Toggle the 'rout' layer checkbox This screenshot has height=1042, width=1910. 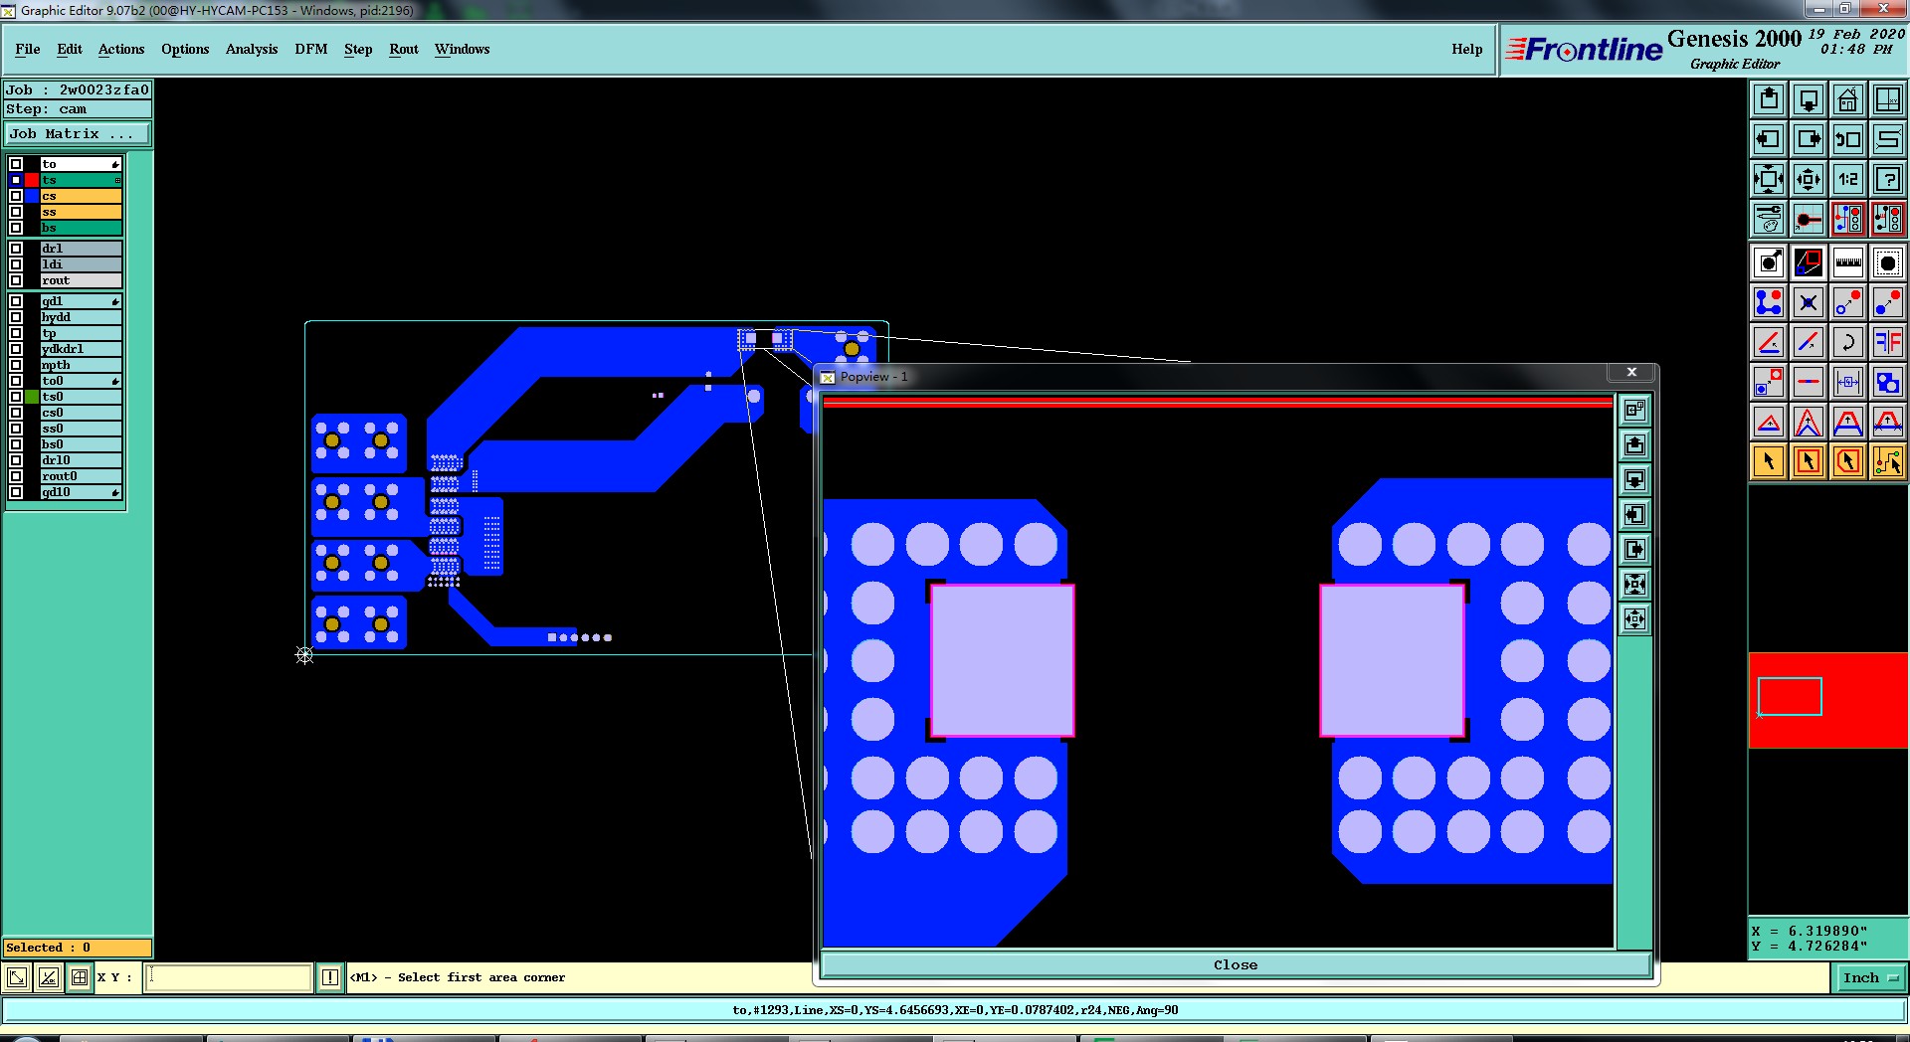pyautogui.click(x=16, y=280)
